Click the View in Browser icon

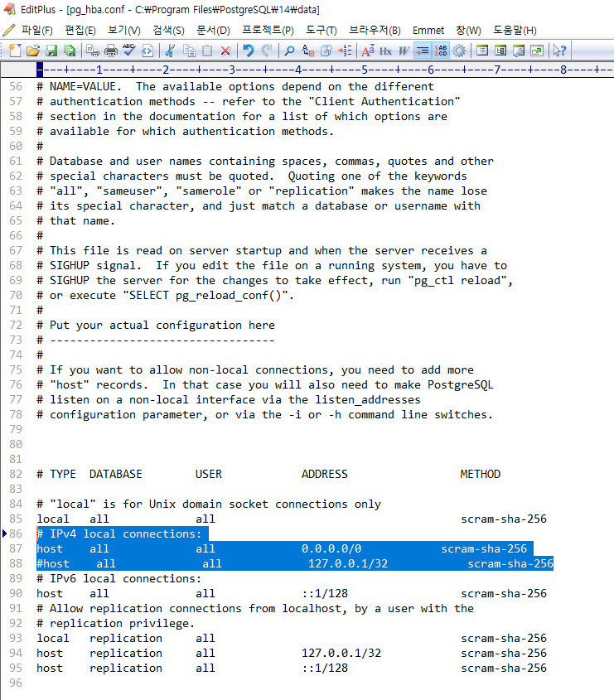pos(147,51)
